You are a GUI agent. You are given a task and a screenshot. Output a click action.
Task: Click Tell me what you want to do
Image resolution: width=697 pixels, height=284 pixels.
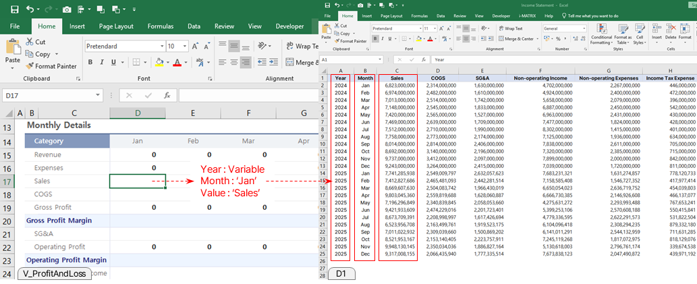coord(592,16)
